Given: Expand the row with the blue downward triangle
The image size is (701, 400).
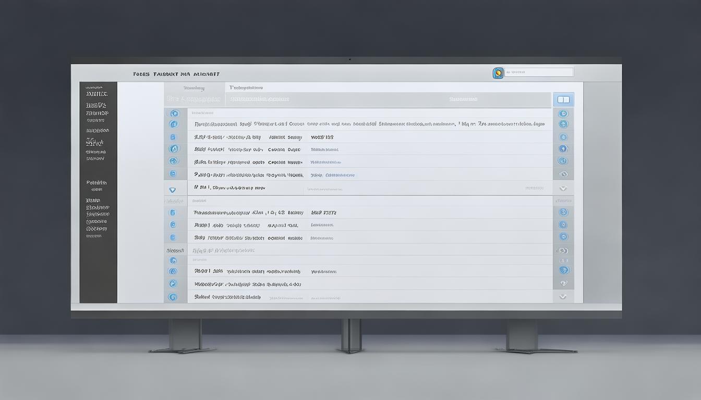Looking at the screenshot, I should 173,190.
